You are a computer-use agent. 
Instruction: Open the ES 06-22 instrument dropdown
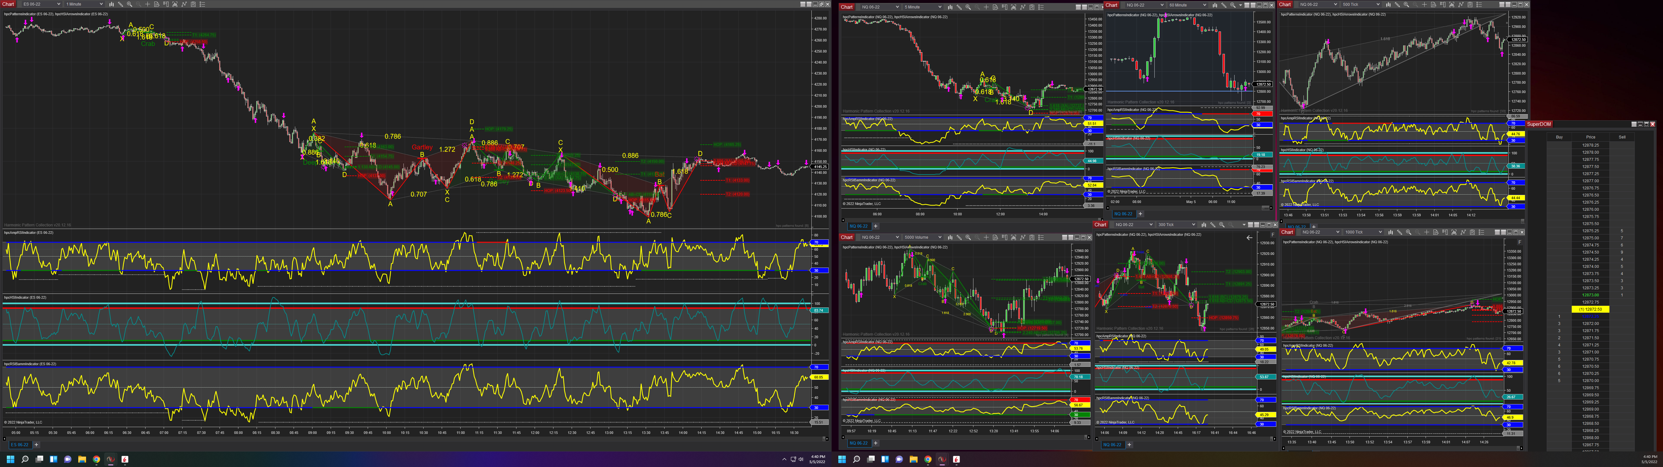pyautogui.click(x=41, y=4)
